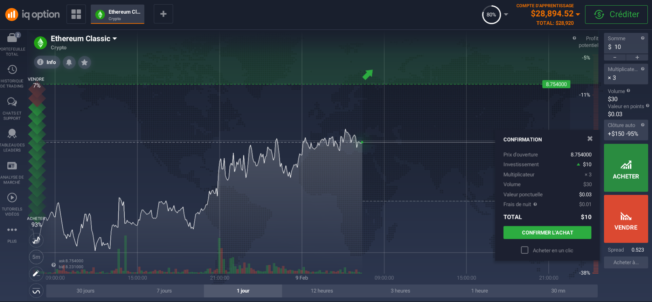Enable Acheter en un clic checkbox
This screenshot has width=652, height=302.
pyautogui.click(x=525, y=250)
